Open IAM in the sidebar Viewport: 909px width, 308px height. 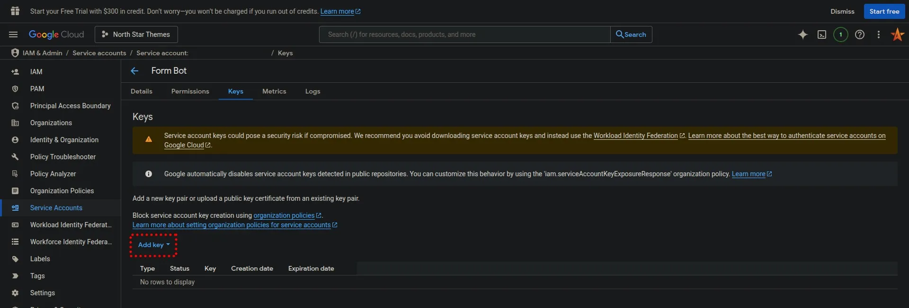click(x=36, y=72)
